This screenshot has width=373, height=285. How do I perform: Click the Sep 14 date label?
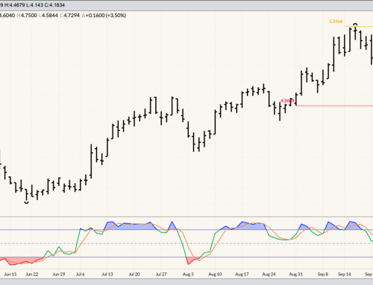[345, 274]
